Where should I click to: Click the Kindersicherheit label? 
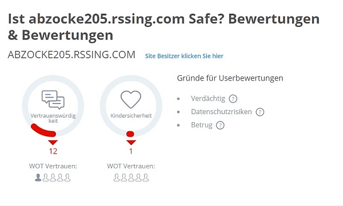(x=131, y=116)
